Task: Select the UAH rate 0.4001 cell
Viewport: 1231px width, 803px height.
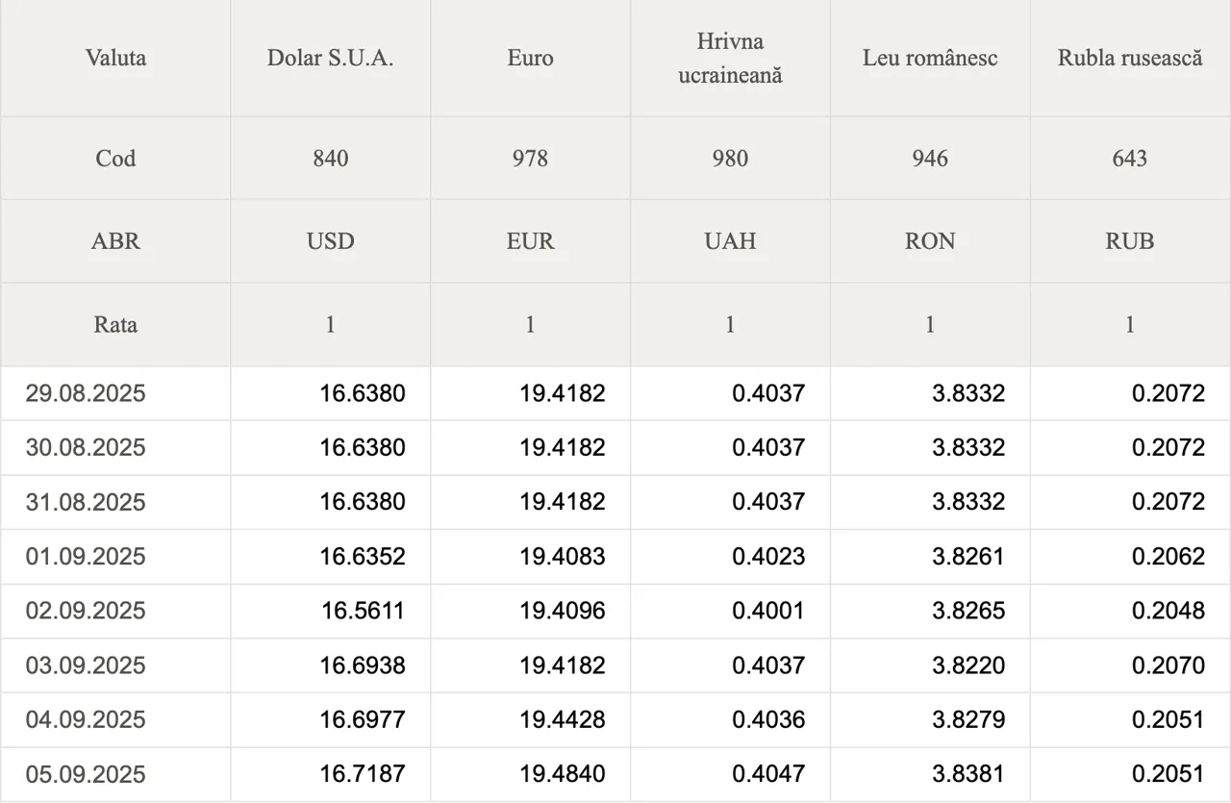Action: (730, 611)
